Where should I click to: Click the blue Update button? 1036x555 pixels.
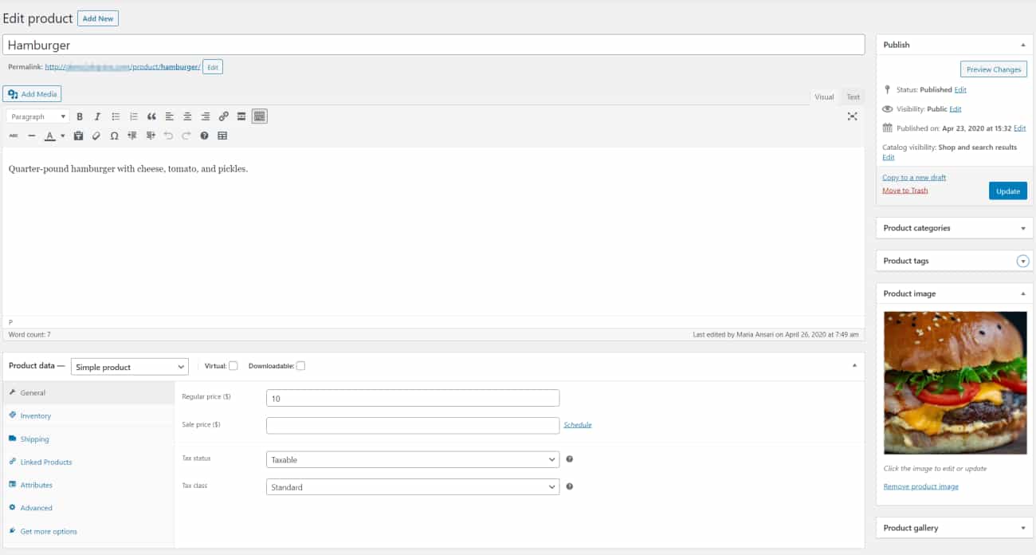[x=1008, y=191]
